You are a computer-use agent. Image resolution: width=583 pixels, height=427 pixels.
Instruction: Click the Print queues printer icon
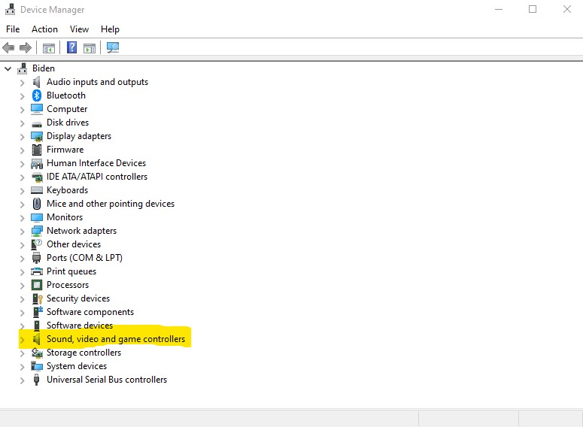pos(37,271)
